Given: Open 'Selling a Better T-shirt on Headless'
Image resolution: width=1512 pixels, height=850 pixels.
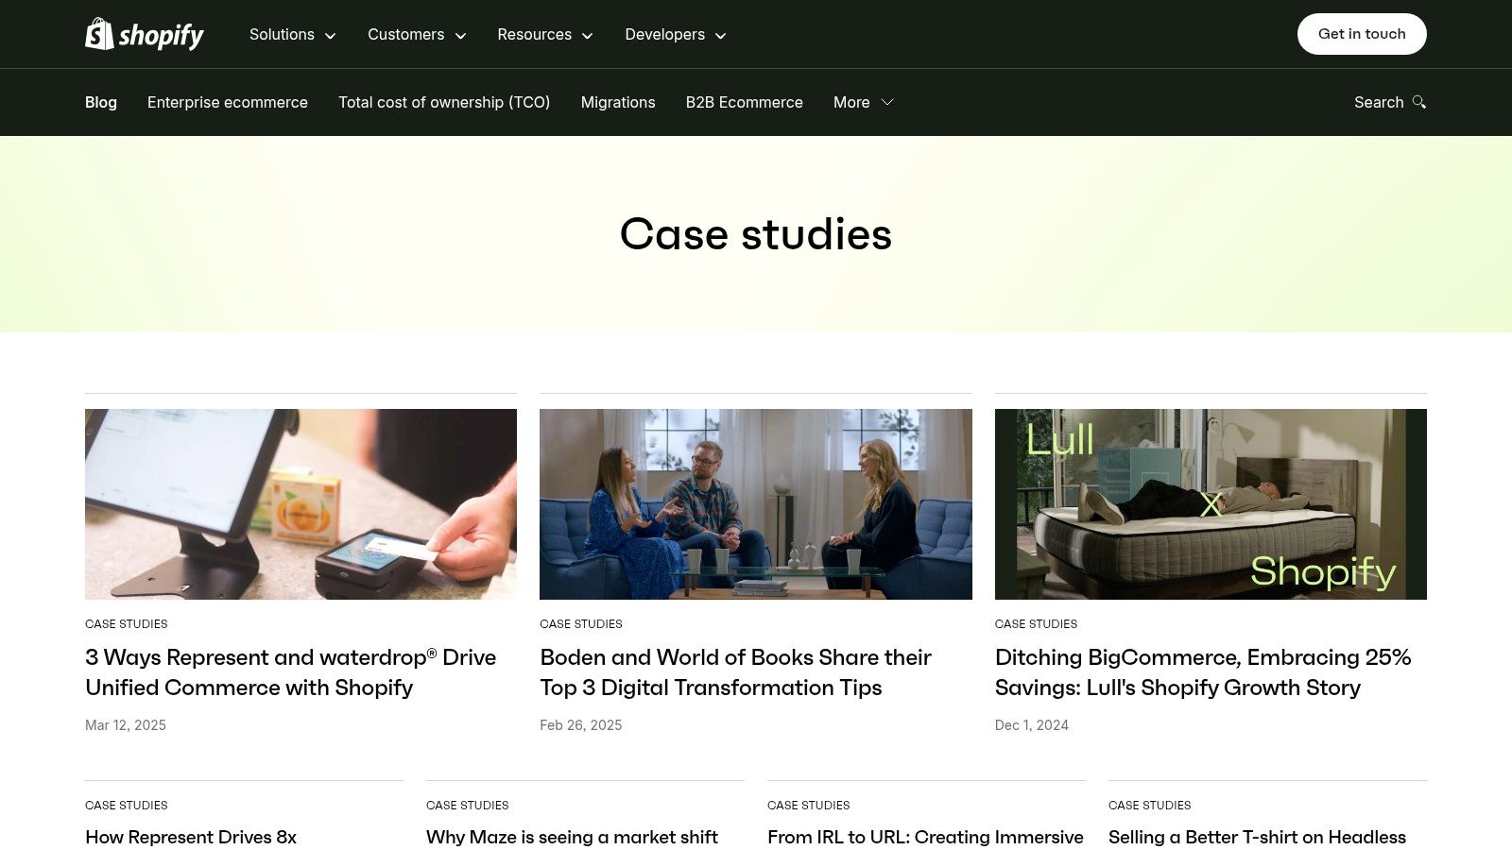Looking at the screenshot, I should coord(1257,837).
